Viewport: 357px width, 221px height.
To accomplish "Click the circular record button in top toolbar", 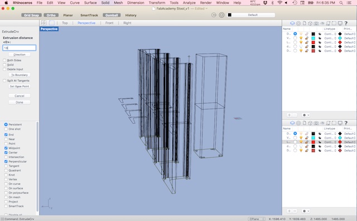I will point(221,15).
